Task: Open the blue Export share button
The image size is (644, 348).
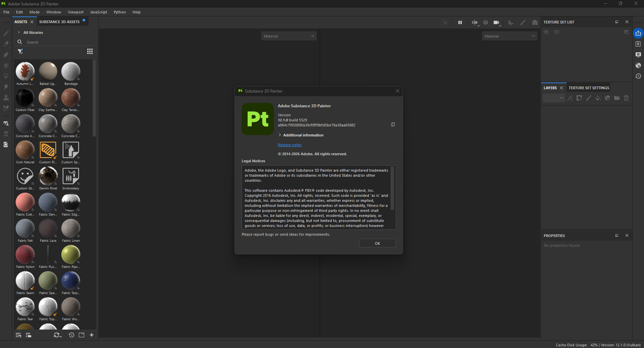Action: point(638,33)
